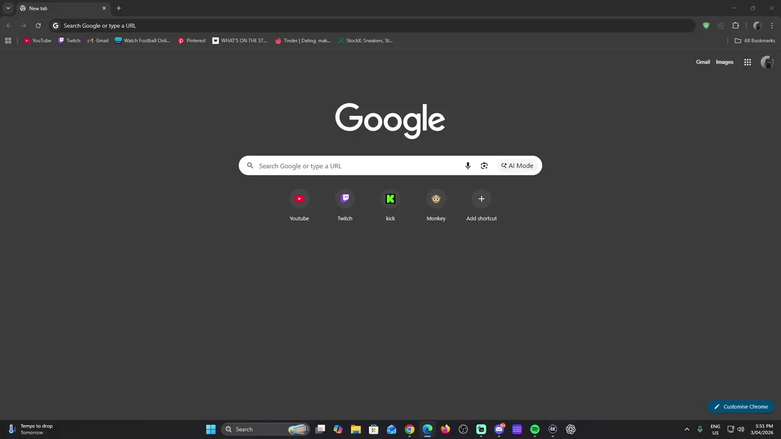
Task: Open the Extensions puzzle-piece menu
Action: (x=735, y=26)
